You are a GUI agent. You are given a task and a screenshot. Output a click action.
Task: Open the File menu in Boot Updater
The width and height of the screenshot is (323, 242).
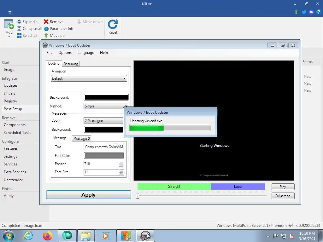pos(50,53)
